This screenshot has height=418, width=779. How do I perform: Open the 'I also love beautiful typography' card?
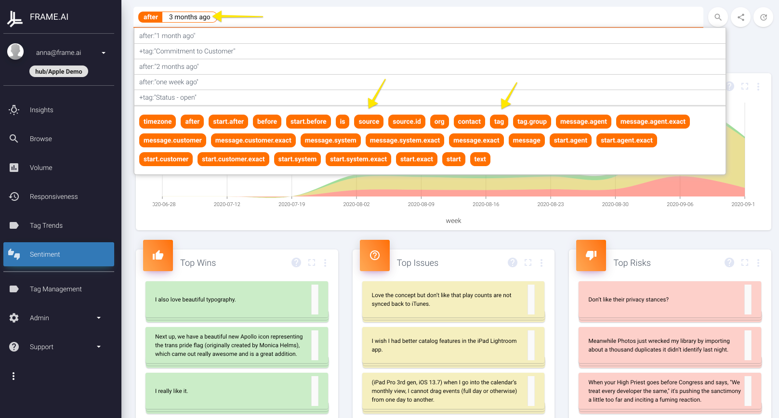[237, 300]
